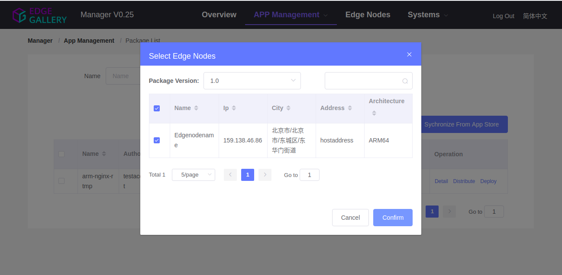The image size is (562, 275).
Task: Switch to the Overview tab
Action: [219, 15]
